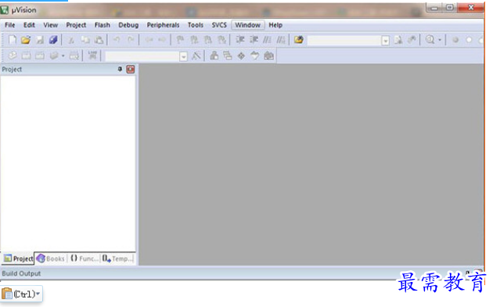
Task: Click the Previous Bookmark icon
Action: click(194, 40)
